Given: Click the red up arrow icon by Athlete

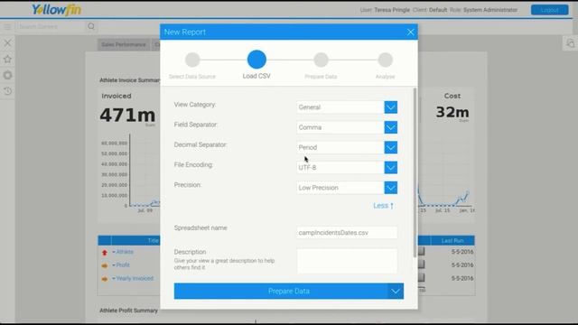Looking at the screenshot, I should [105, 253].
